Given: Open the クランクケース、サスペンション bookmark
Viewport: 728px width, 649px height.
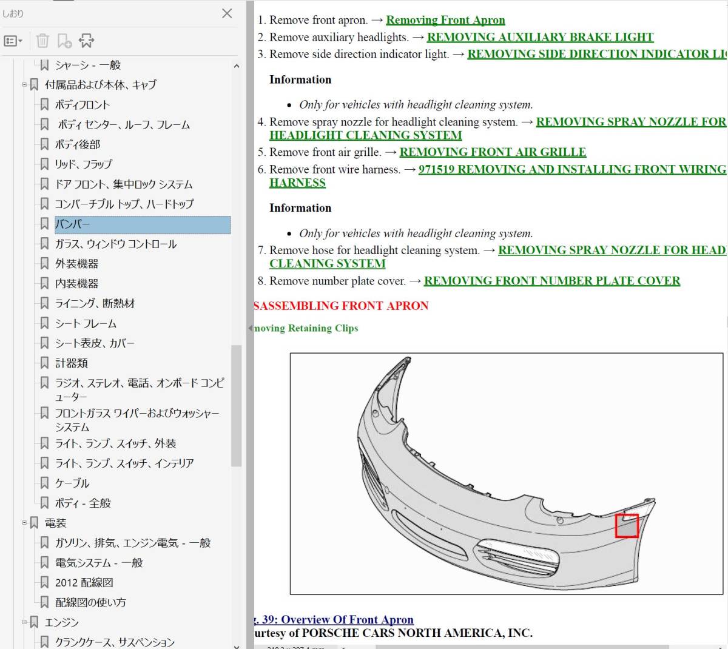Looking at the screenshot, I should point(115,642).
